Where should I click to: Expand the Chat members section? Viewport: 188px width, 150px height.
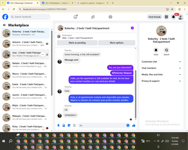(x=161, y=68)
